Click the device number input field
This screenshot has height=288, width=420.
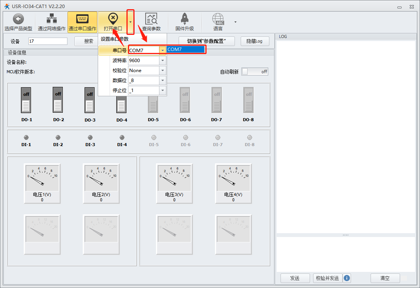pyautogui.click(x=48, y=41)
